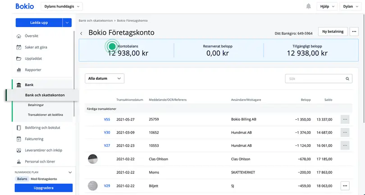Open the row menu for the 10553 Hundmat AB transaction
Screen dimensions: 365x195
click(345, 145)
